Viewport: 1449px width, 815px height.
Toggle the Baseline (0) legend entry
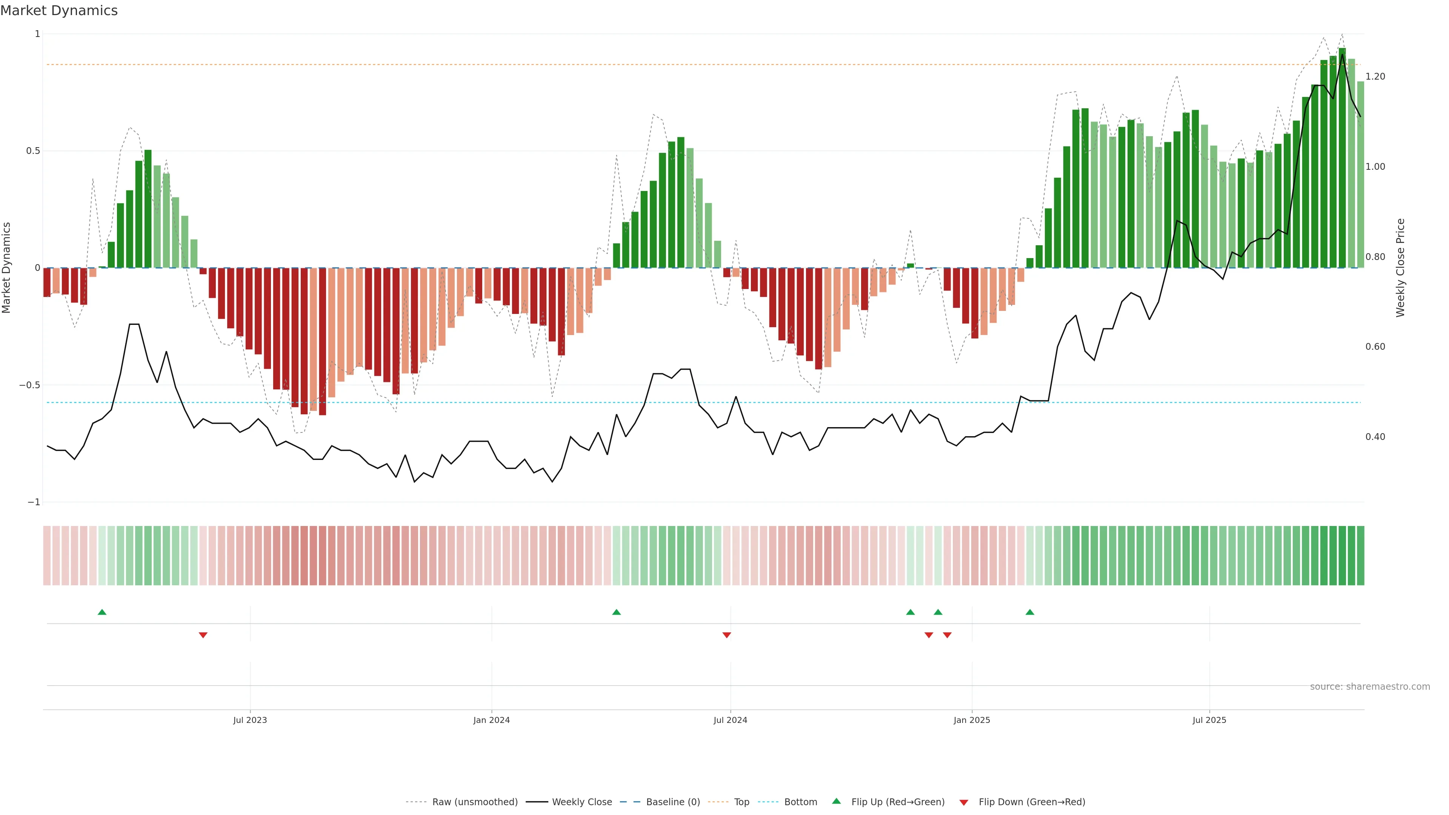[673, 802]
